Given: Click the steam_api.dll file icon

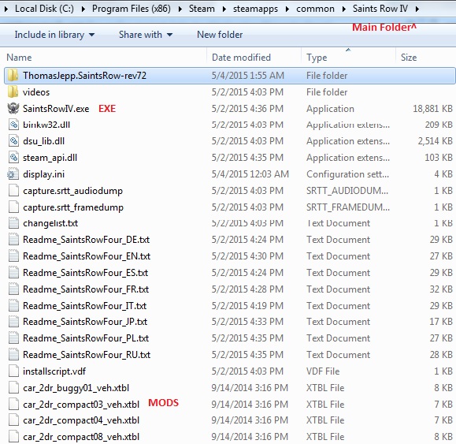Looking at the screenshot, I should [13, 158].
